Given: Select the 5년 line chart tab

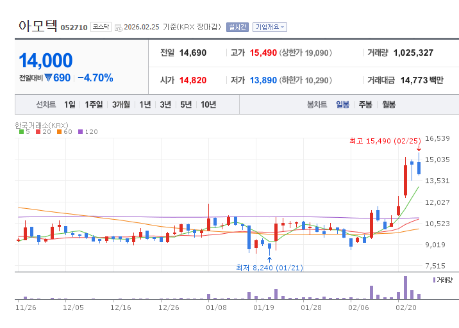Looking at the screenshot, I should coord(186,104).
